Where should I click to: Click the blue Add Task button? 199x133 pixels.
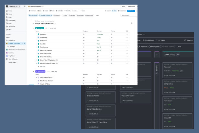tap(130, 11)
